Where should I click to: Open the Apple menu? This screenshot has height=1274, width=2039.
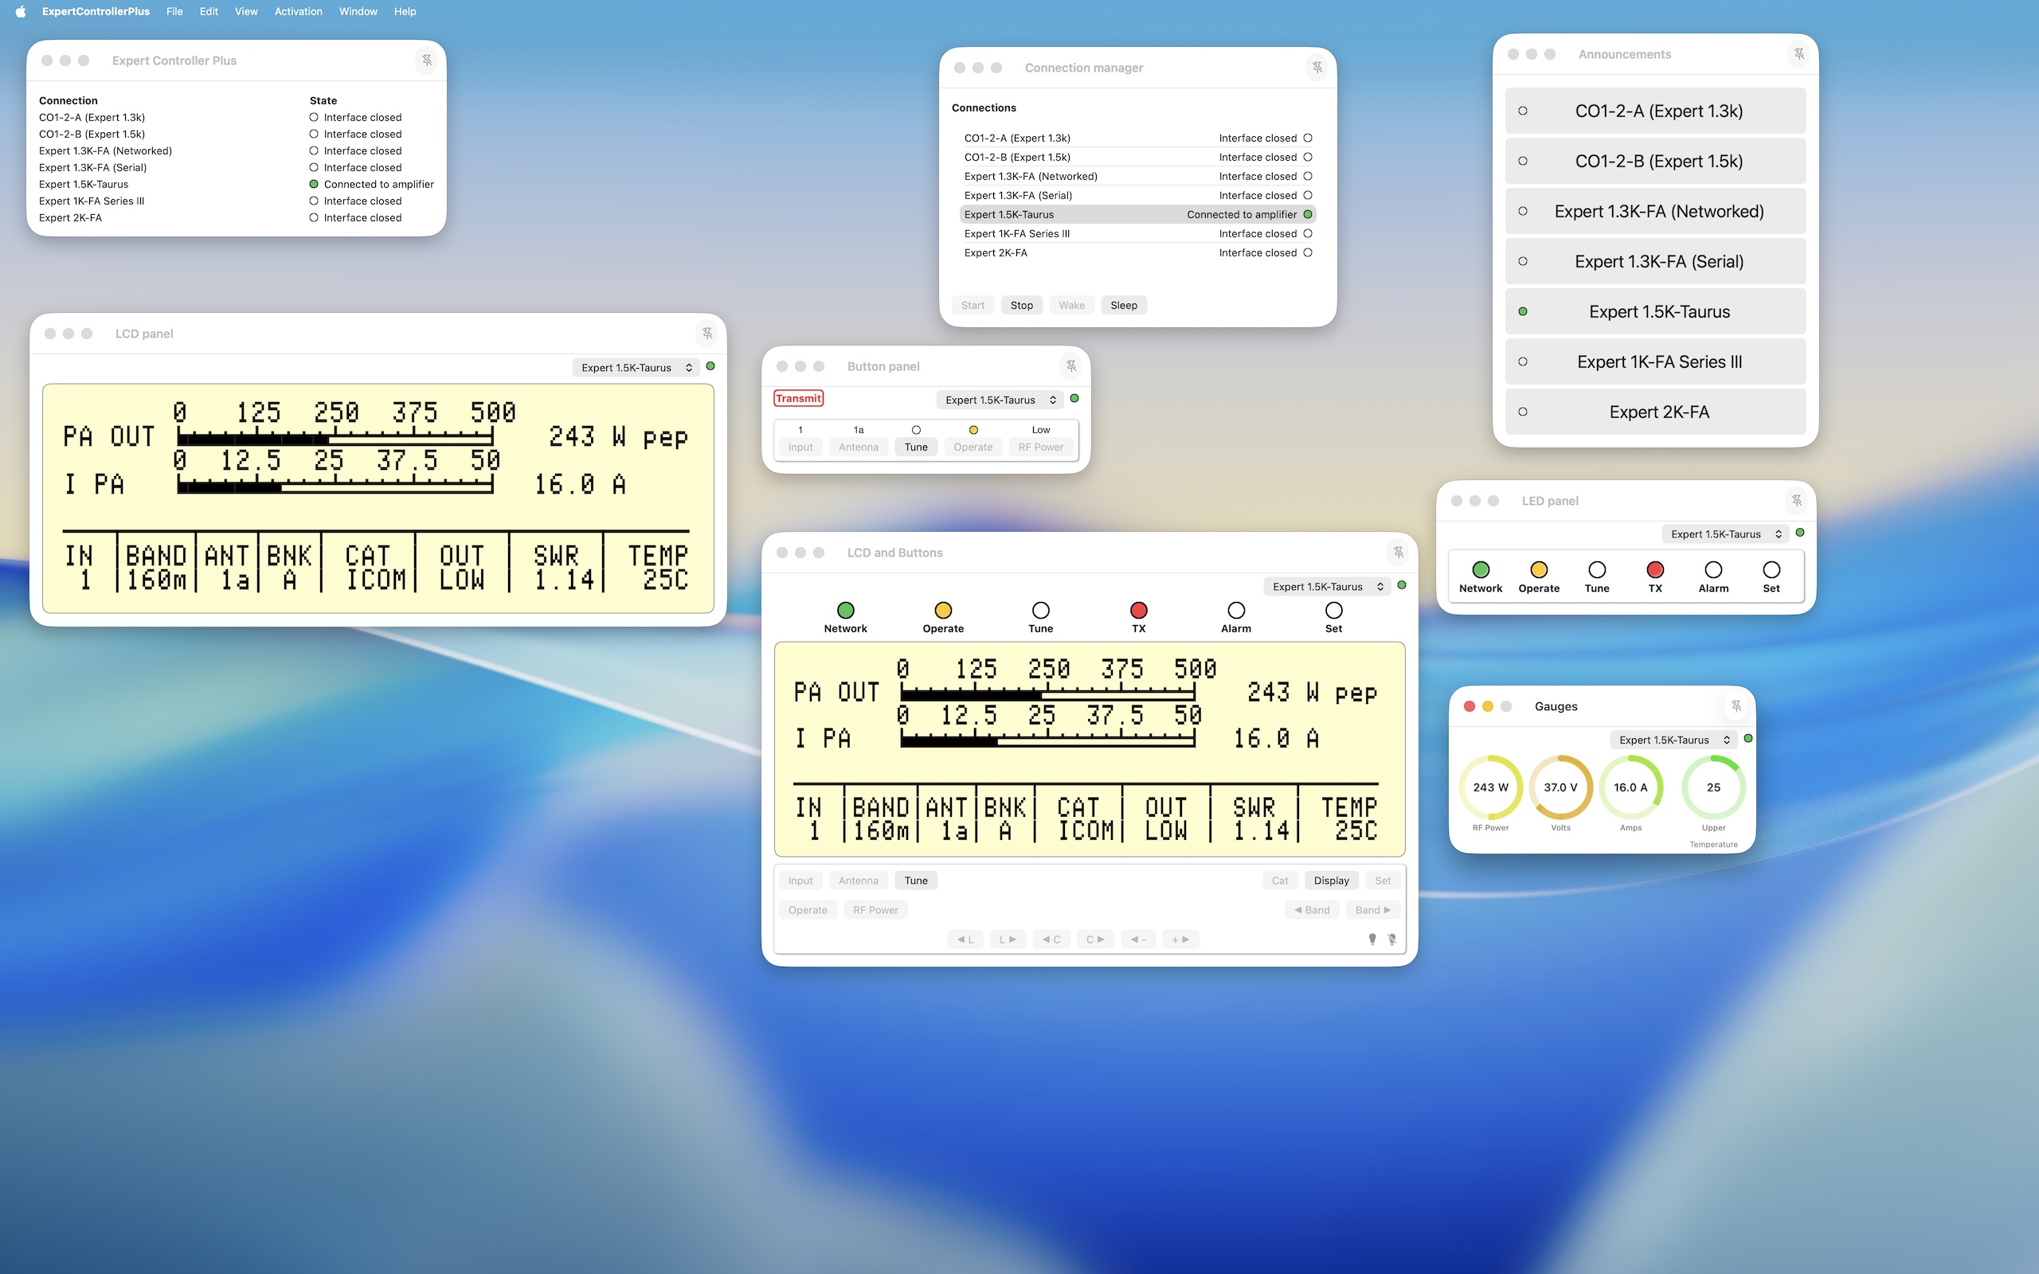[20, 11]
